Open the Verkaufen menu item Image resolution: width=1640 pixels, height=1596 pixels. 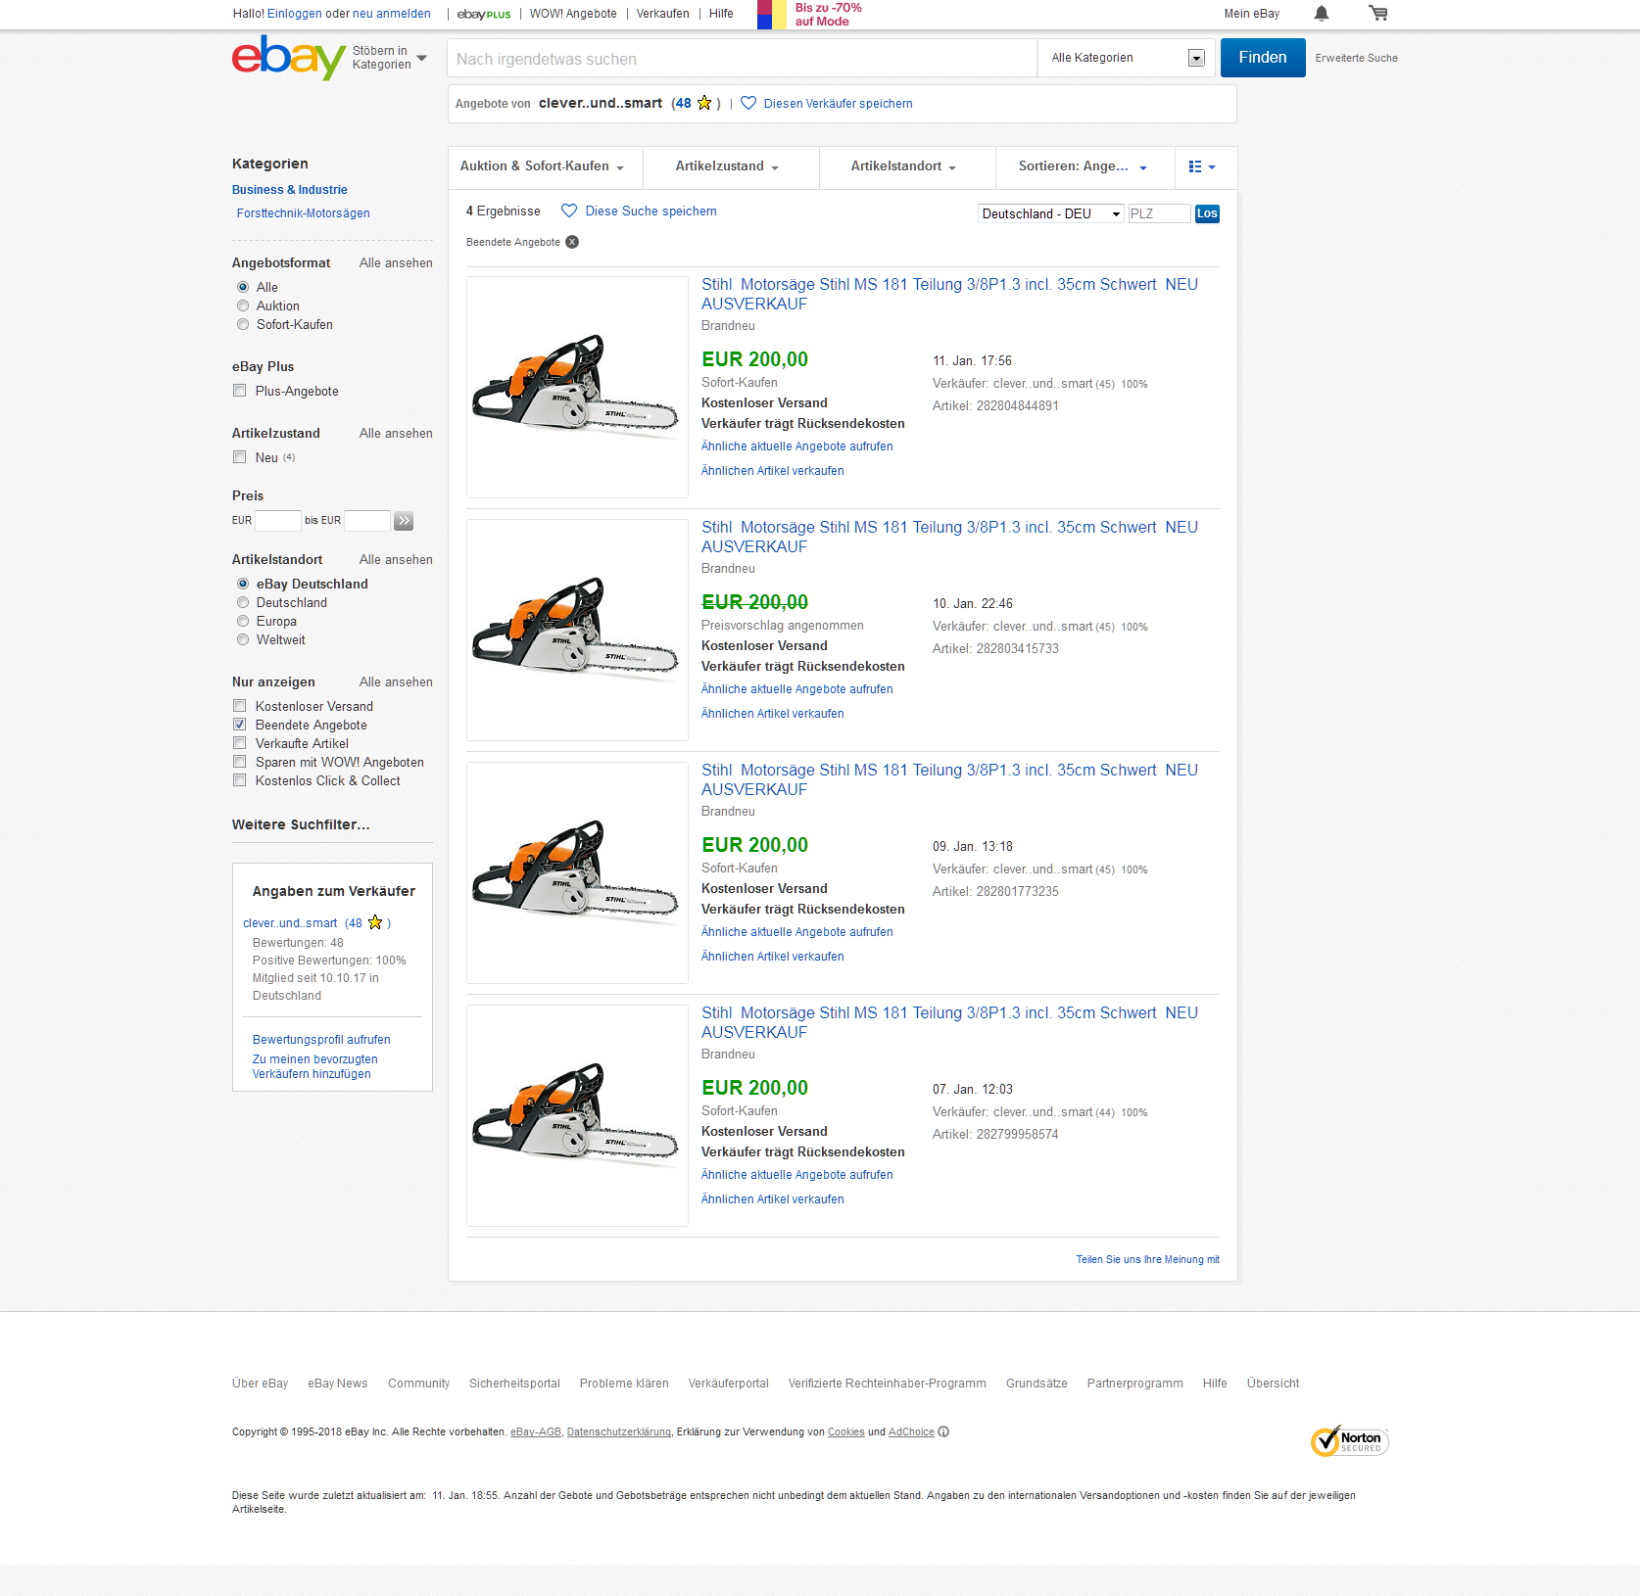tap(662, 14)
